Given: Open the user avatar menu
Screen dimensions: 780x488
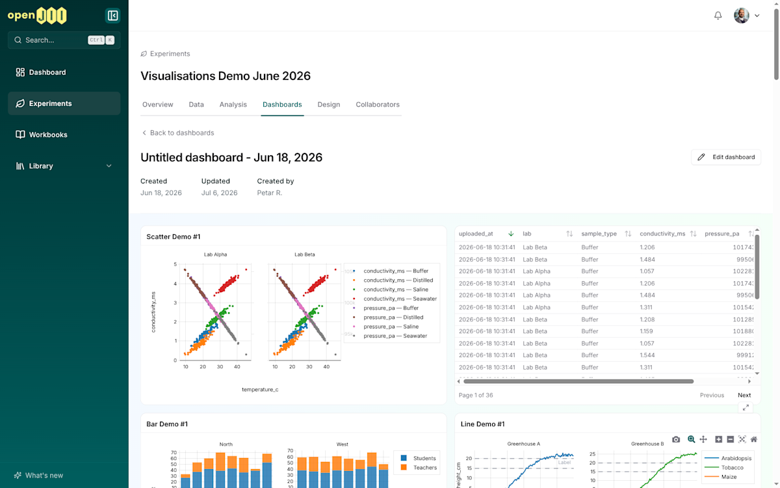Looking at the screenshot, I should point(747,16).
